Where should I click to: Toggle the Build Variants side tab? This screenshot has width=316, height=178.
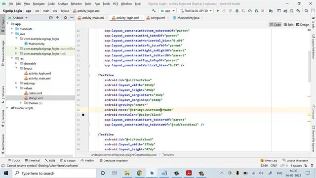click(x=3, y=144)
